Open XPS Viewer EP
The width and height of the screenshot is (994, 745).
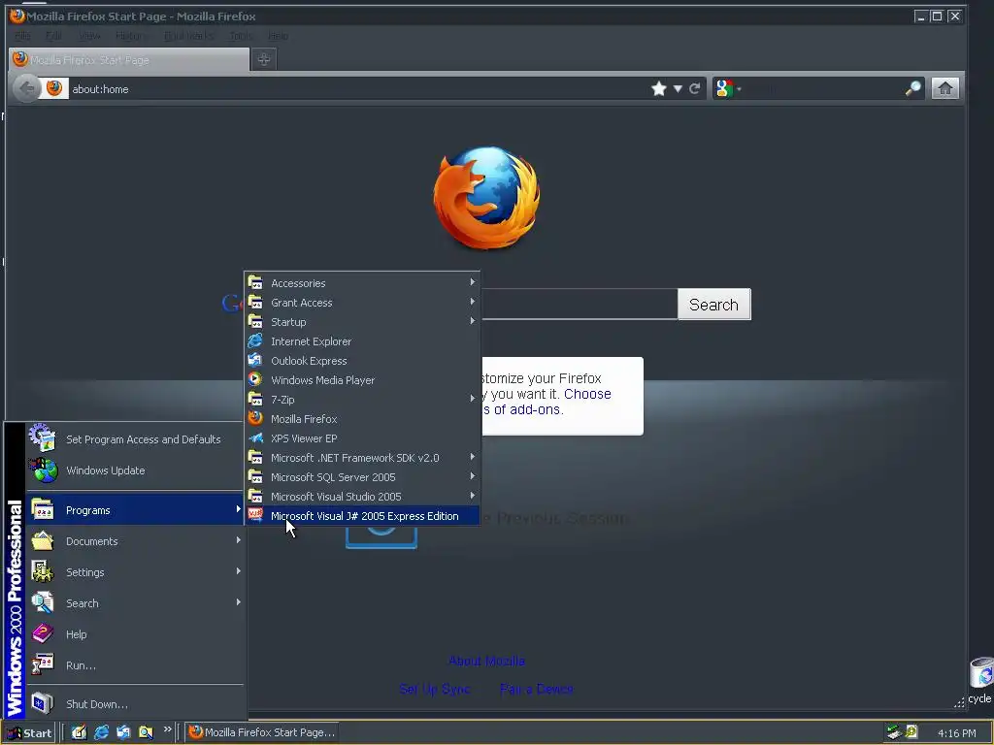362,438
